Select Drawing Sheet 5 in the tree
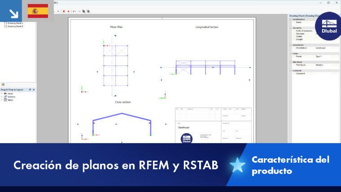The image size is (341, 192). pyautogui.click(x=15, y=26)
